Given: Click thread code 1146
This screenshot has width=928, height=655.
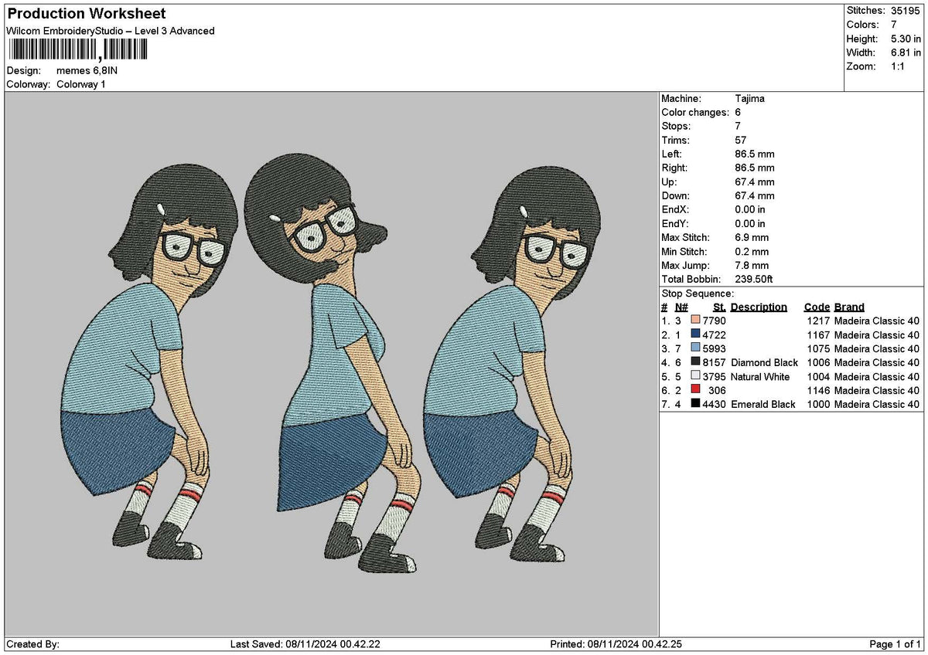Looking at the screenshot, I should [x=818, y=390].
